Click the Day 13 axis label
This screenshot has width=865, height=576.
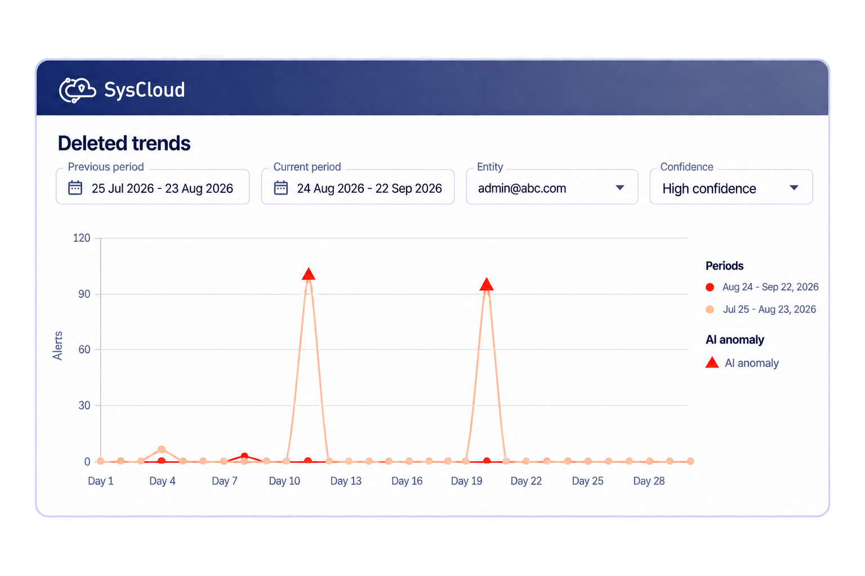pyautogui.click(x=346, y=481)
